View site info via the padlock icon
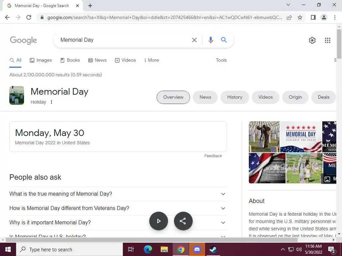The height and width of the screenshot is (256, 342). pos(42,17)
